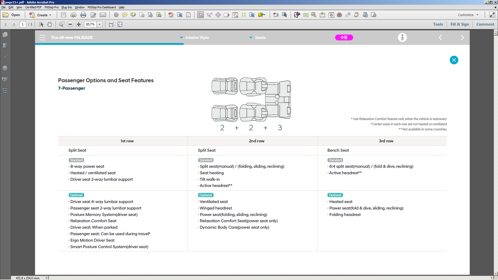Go to previous slide with left chevron
Image resolution: width=498 pixels, height=280 pixels.
click(x=441, y=37)
